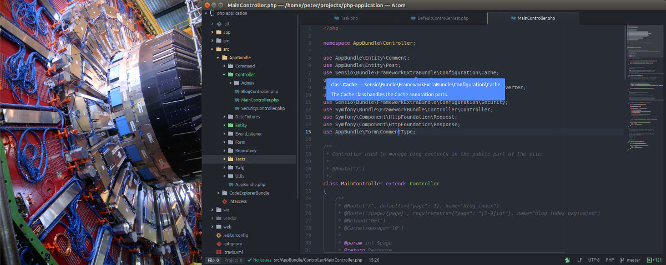This screenshot has height=265, width=666.
Task: Expand the Repository folder chevron
Action: (x=224, y=150)
